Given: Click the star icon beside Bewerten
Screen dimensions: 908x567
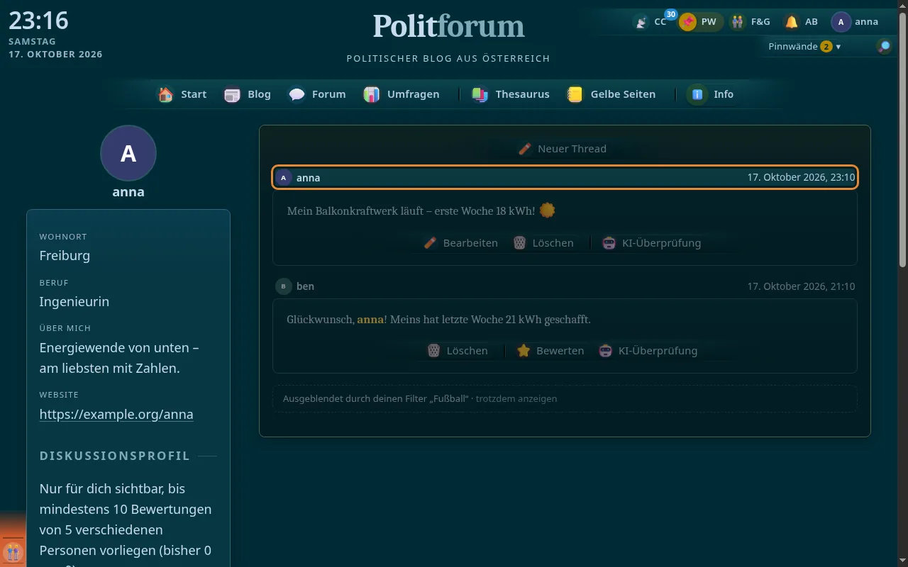Looking at the screenshot, I should click(x=524, y=351).
